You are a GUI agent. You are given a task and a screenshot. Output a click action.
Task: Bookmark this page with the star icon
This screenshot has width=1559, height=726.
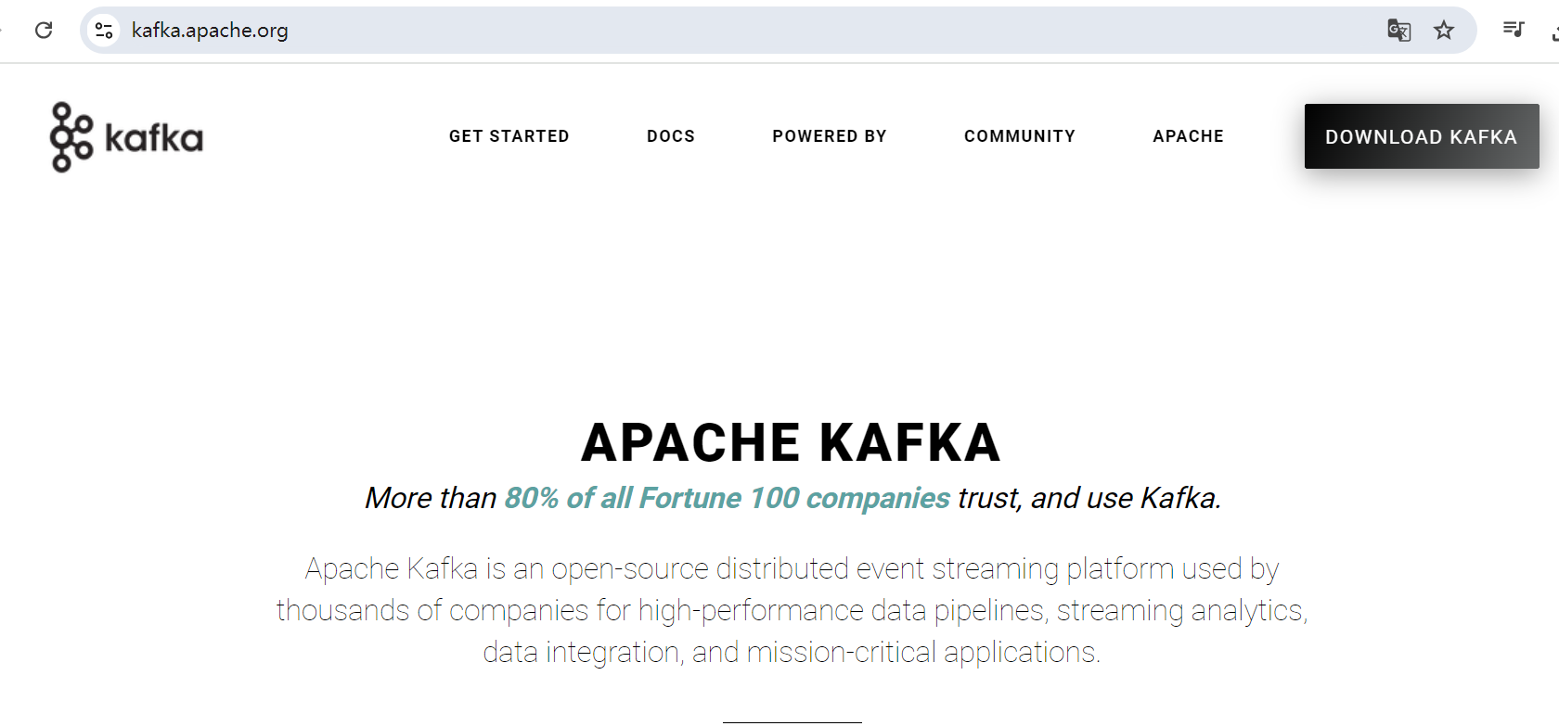(x=1443, y=31)
